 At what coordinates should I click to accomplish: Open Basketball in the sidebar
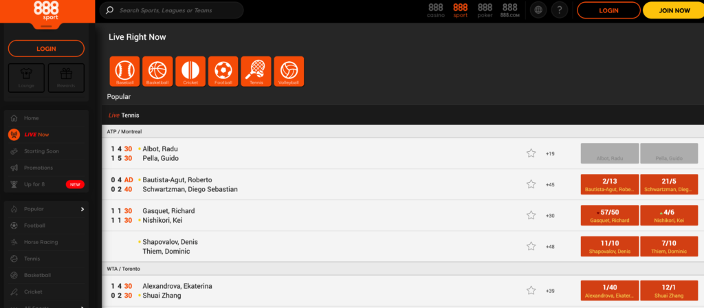click(46, 276)
